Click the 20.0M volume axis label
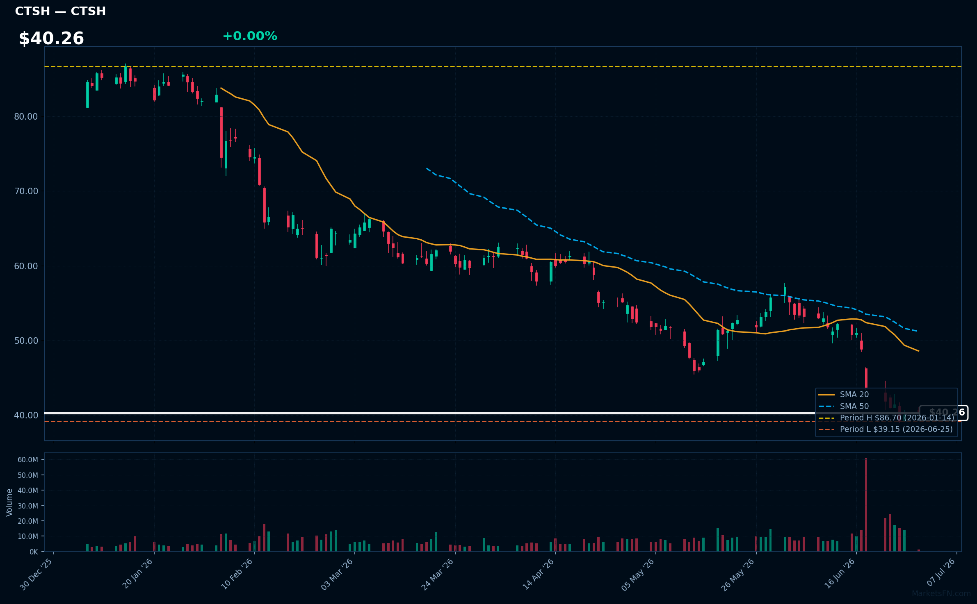The width and height of the screenshot is (977, 604). coord(28,521)
